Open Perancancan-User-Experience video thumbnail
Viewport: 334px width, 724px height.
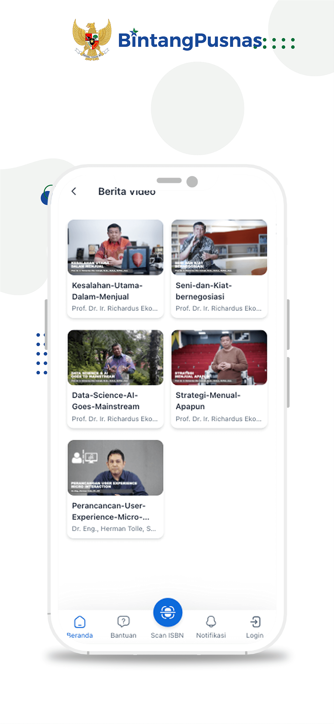pos(115,468)
